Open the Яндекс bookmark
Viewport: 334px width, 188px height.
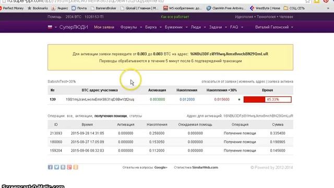click(x=60, y=8)
